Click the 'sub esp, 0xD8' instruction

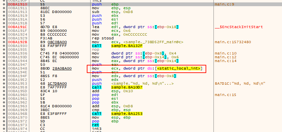tap(112, 12)
